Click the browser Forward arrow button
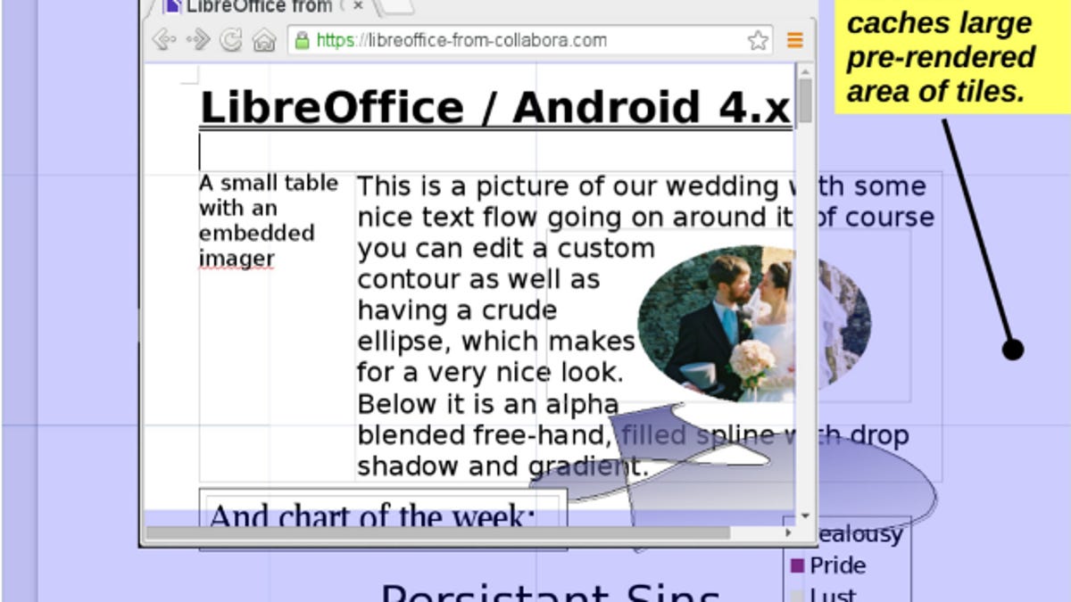Screen dimensions: 1071x602 tap(197, 40)
